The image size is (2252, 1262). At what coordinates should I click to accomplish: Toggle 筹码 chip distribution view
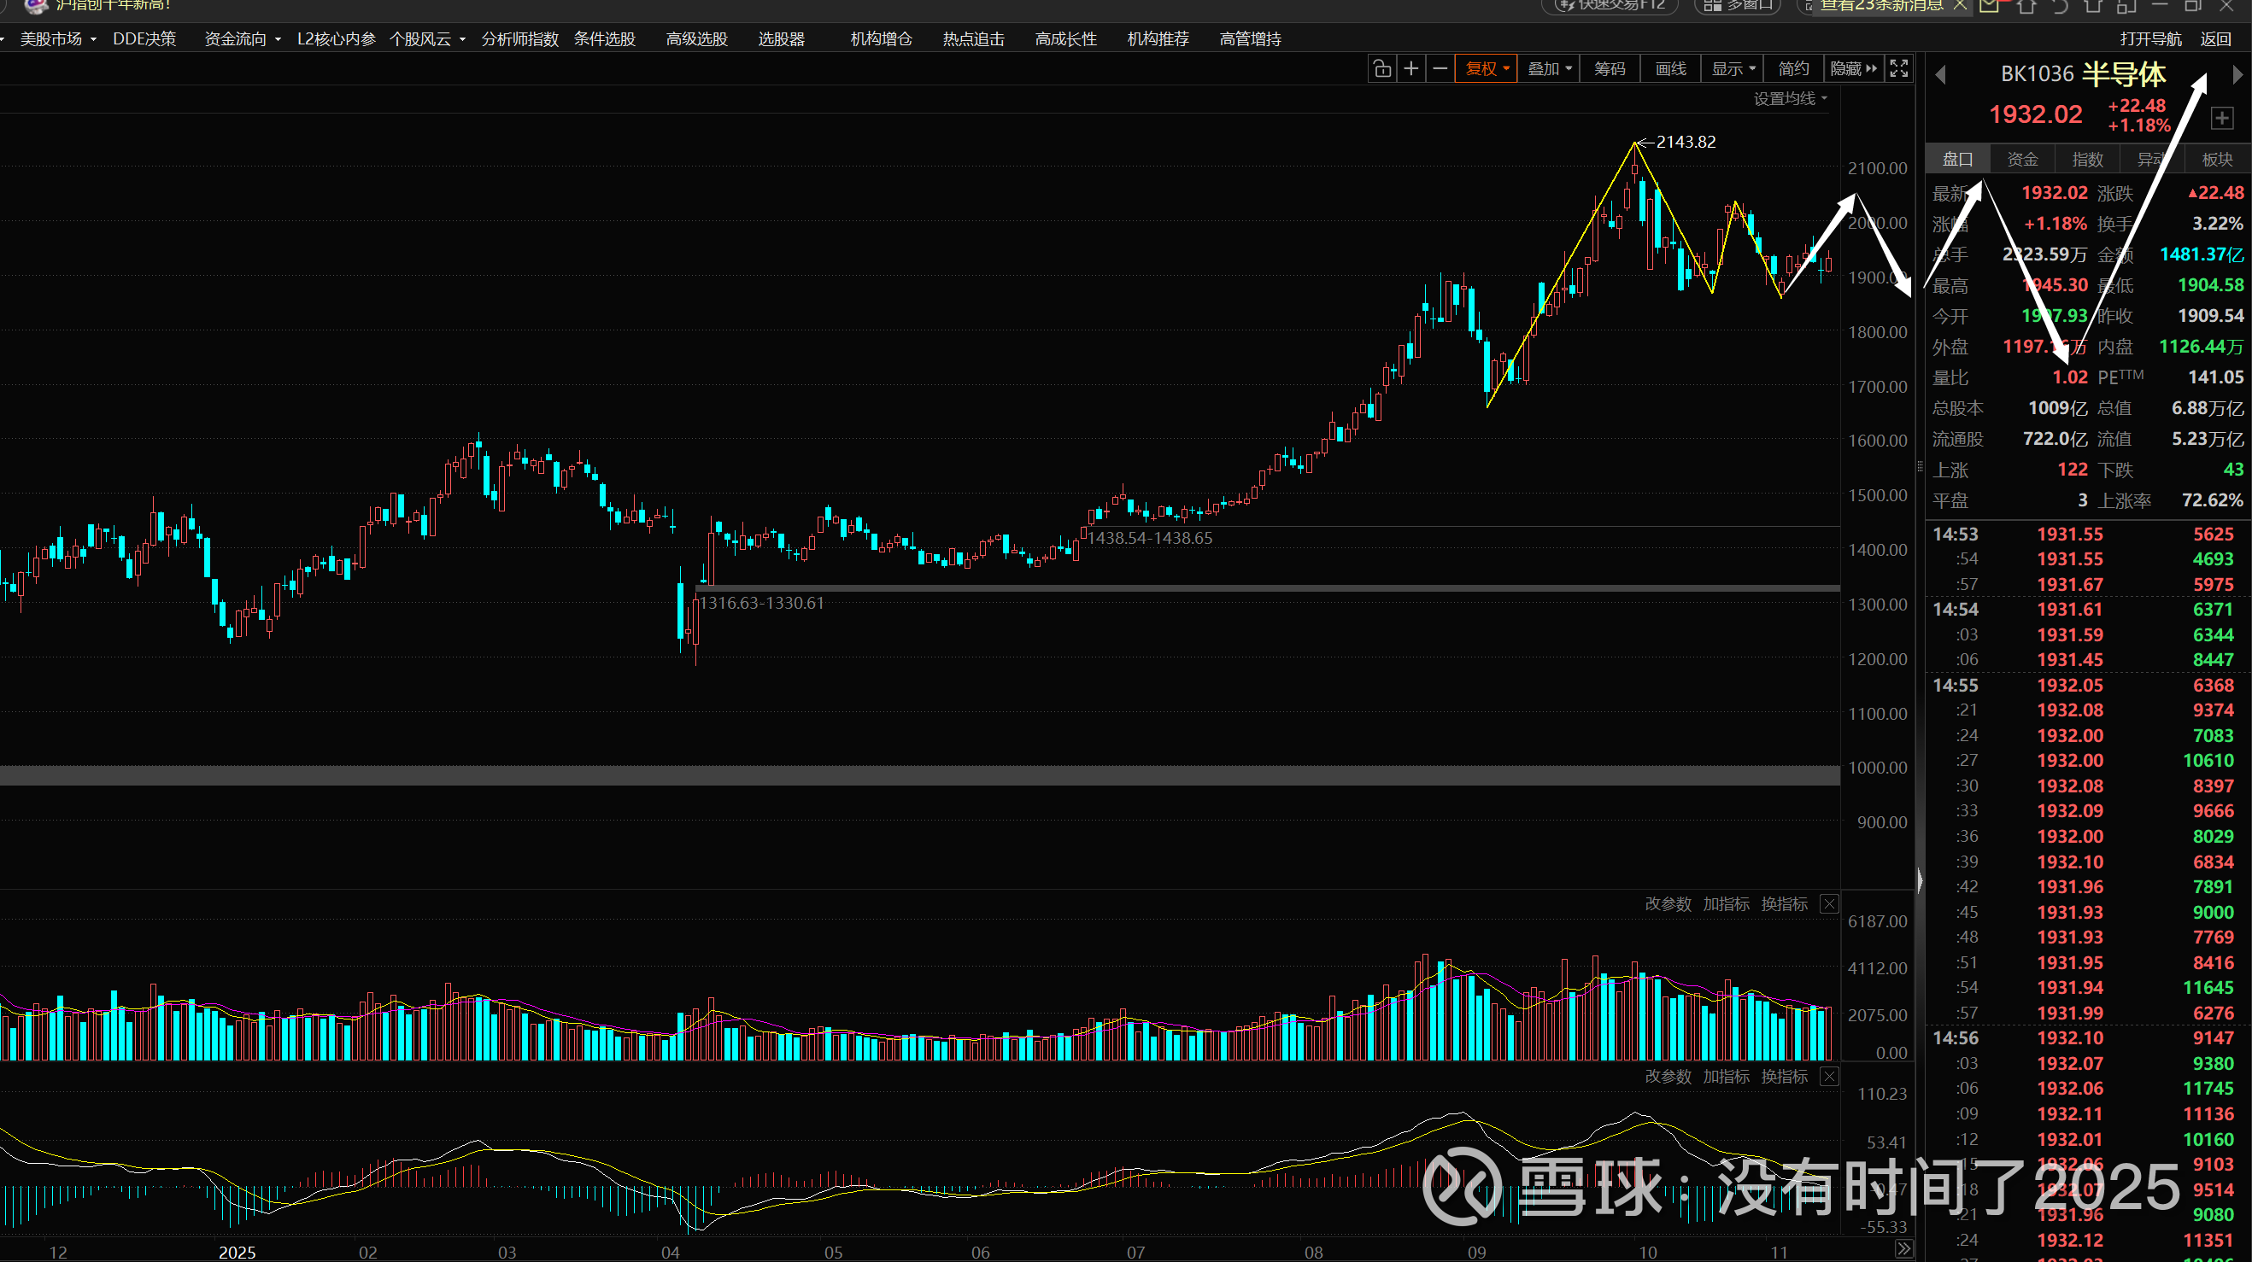point(1610,69)
